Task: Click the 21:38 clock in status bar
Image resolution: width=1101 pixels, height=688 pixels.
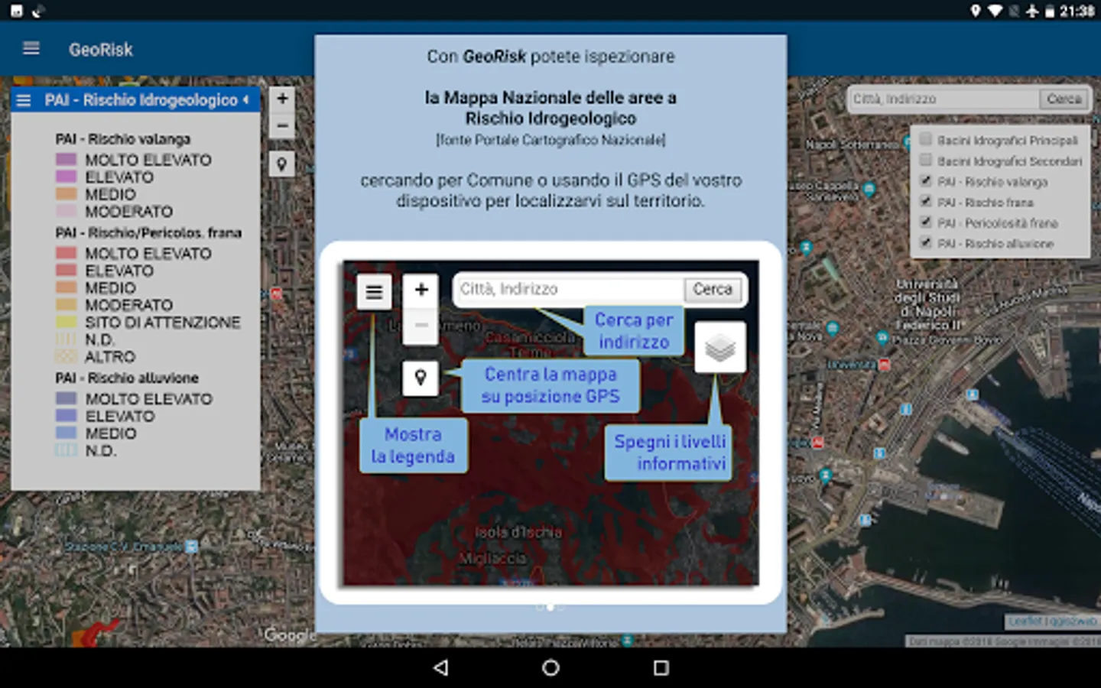Action: point(1077,11)
